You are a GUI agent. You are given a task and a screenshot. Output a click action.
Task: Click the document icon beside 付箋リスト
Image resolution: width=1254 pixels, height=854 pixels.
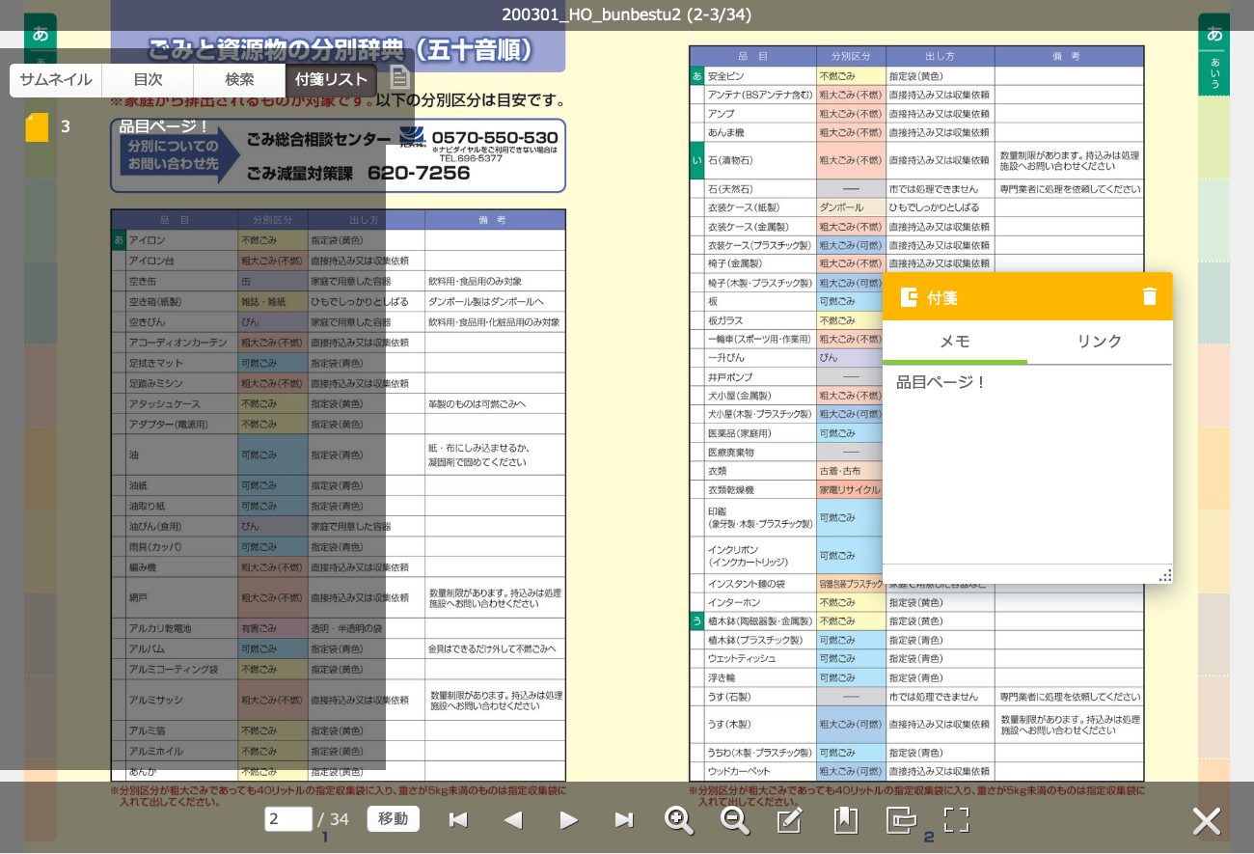(x=399, y=78)
